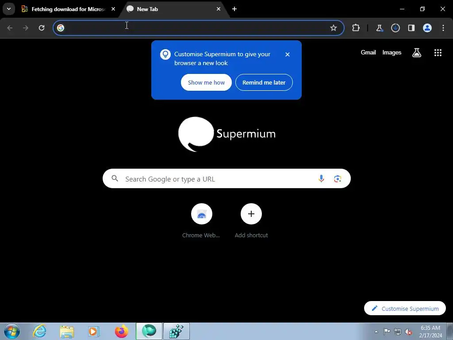Viewport: 453px width, 340px height.
Task: Click the Show me how button
Action: [x=206, y=82]
